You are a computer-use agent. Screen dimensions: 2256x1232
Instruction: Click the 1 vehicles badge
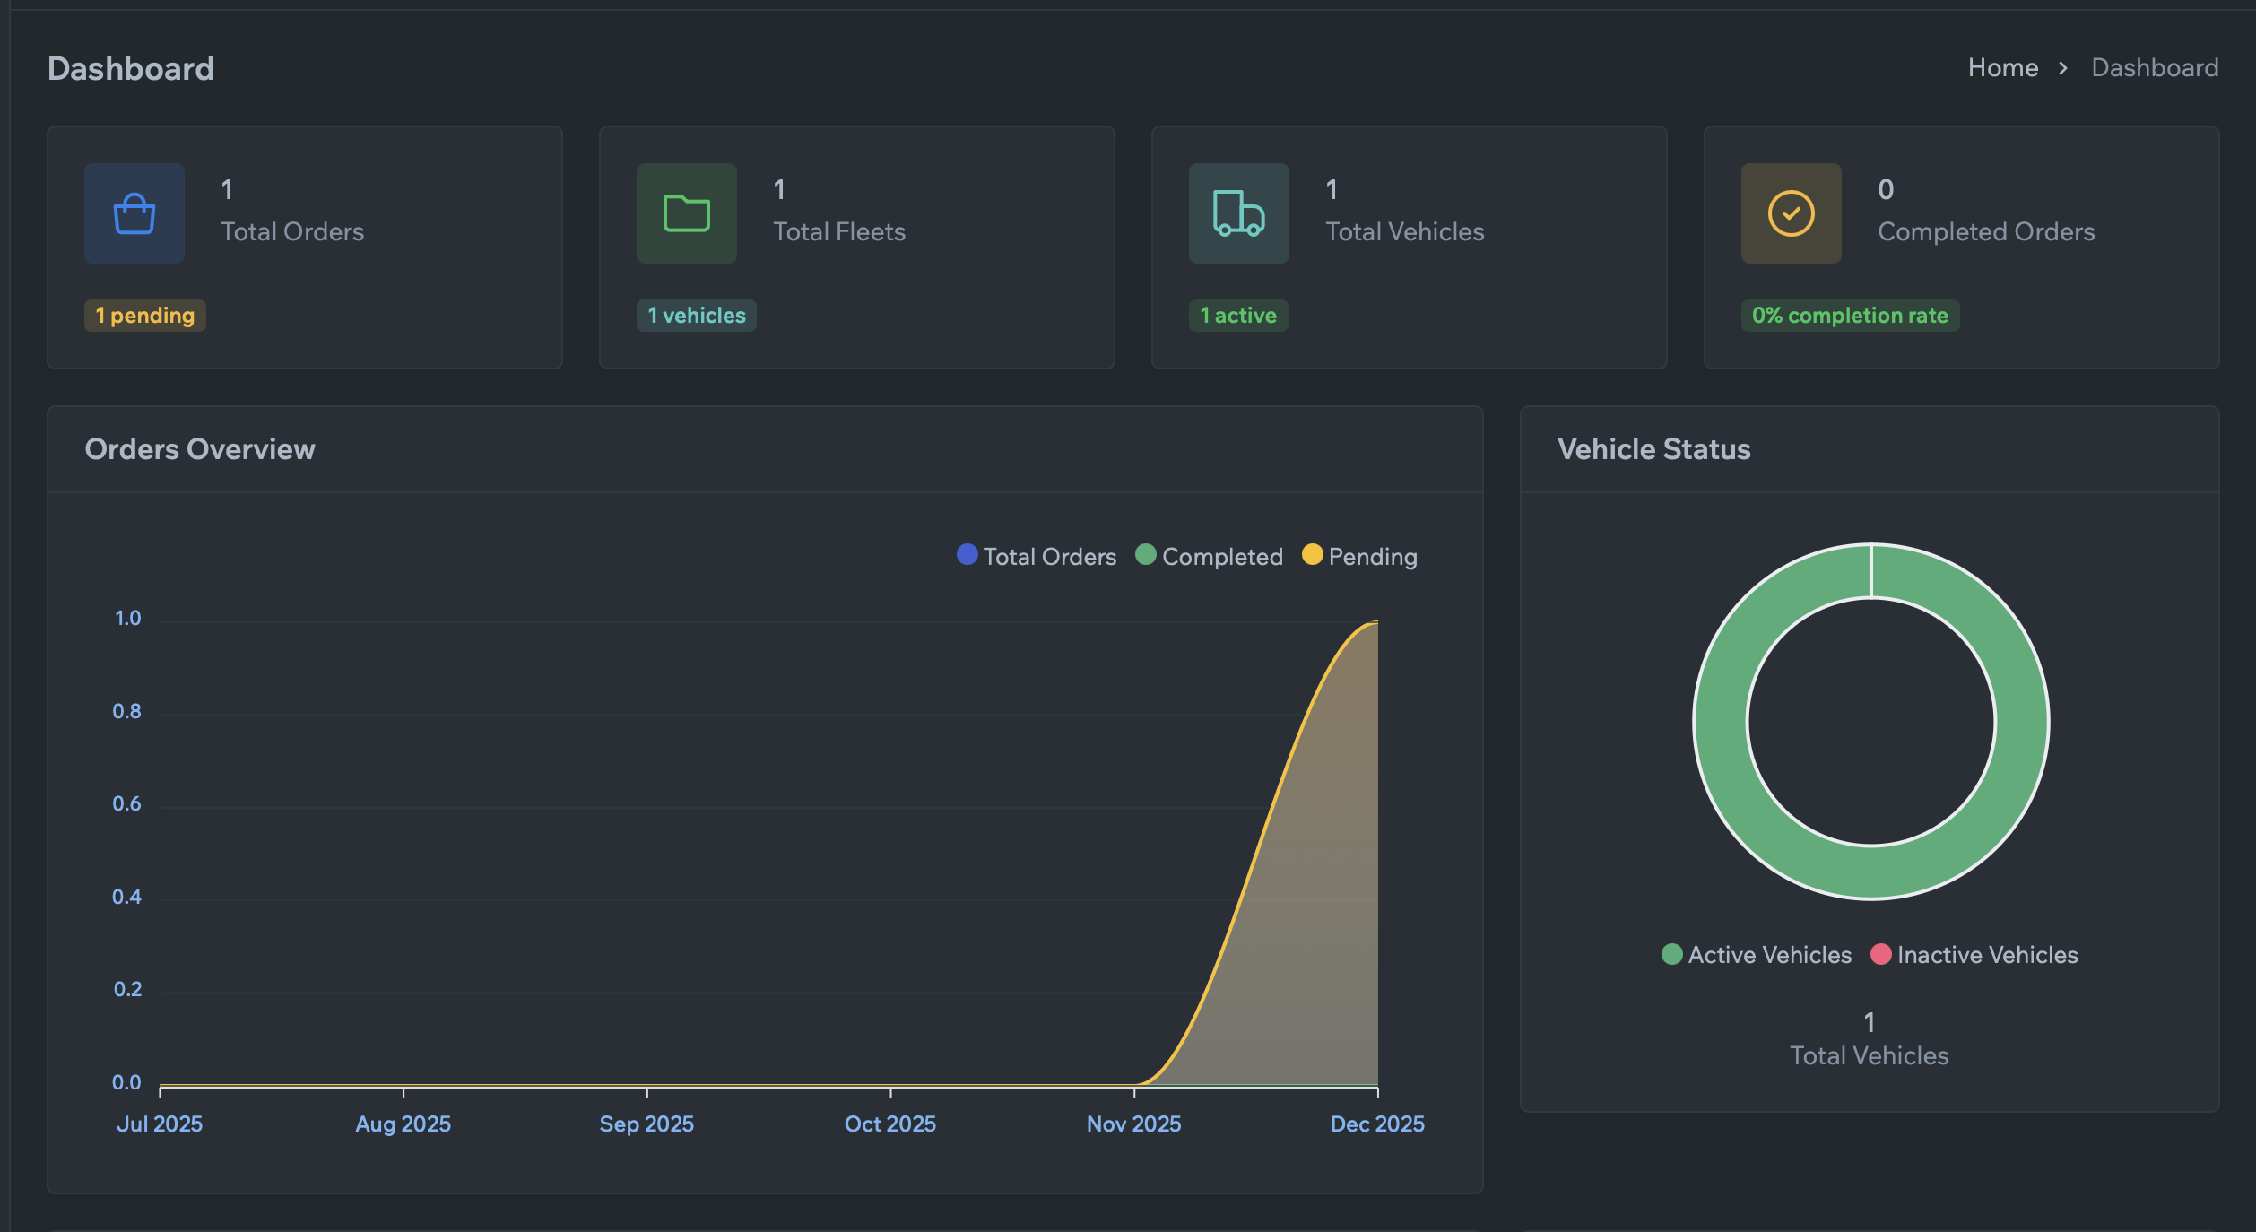coord(697,316)
